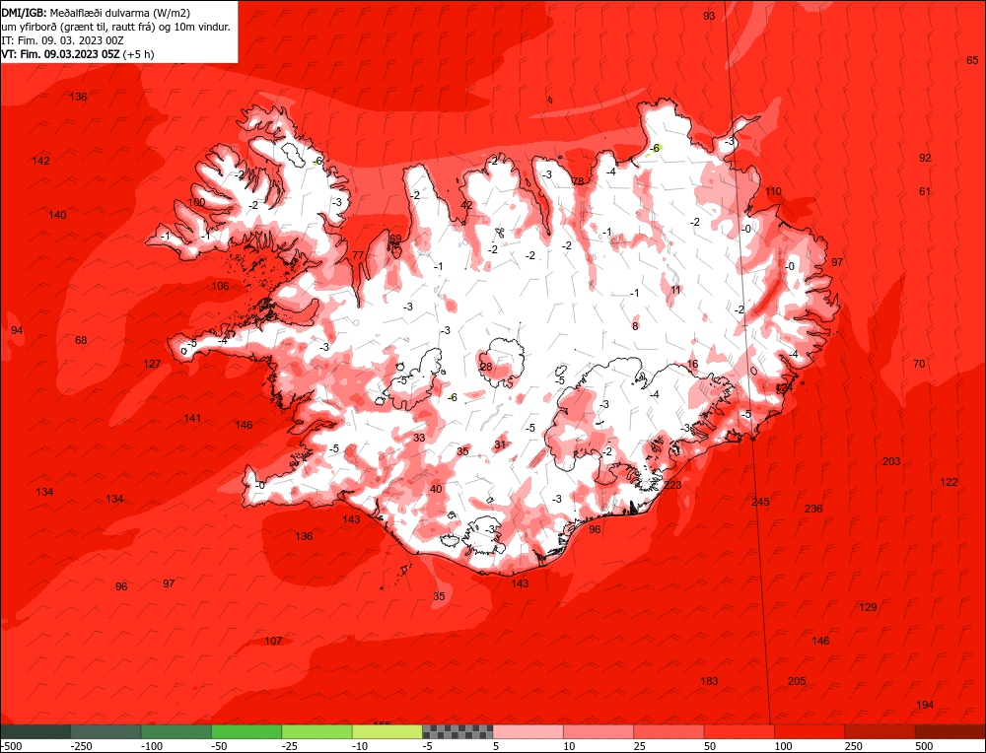Click the flux value 183
Image resolution: width=986 pixels, height=753 pixels.
(709, 681)
